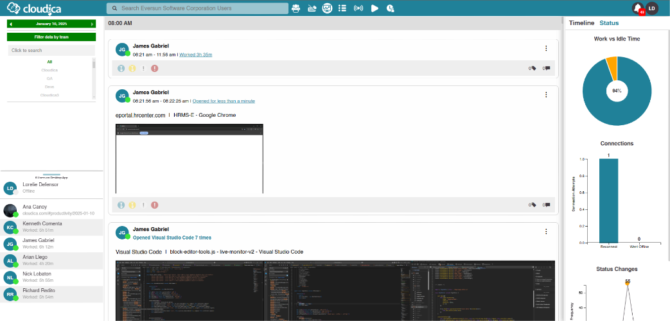The width and height of the screenshot is (670, 321).
Task: Open the 'Opened for less than a minute' link
Action: pyautogui.click(x=224, y=101)
